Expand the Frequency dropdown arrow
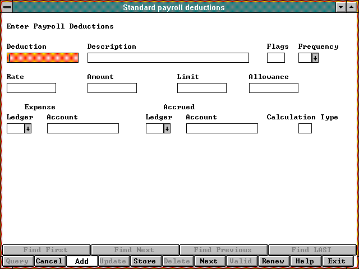Image resolution: width=359 pixels, height=269 pixels. click(x=315, y=58)
